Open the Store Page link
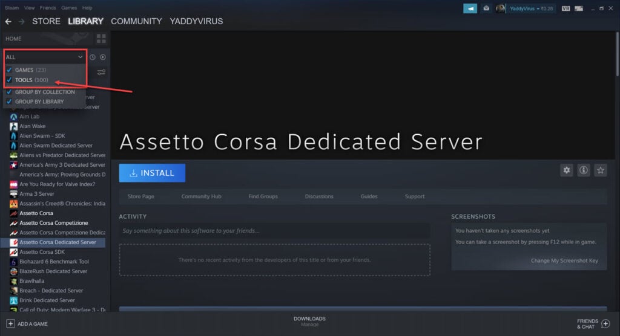The width and height of the screenshot is (620, 336). (x=140, y=196)
